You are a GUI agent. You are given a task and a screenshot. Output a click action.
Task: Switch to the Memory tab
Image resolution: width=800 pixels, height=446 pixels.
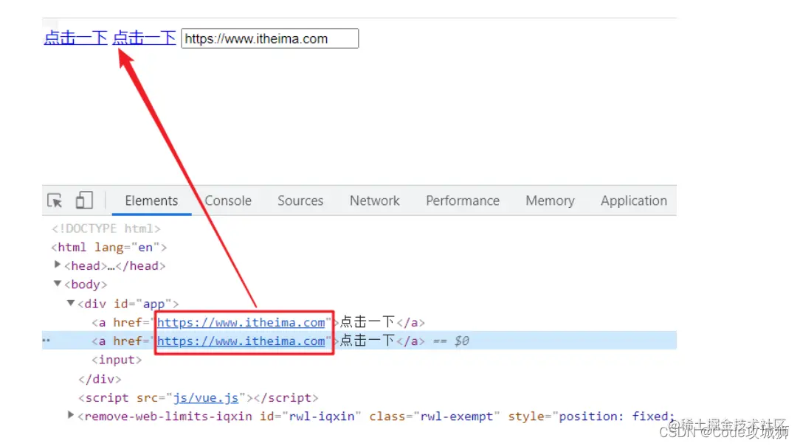coord(550,201)
